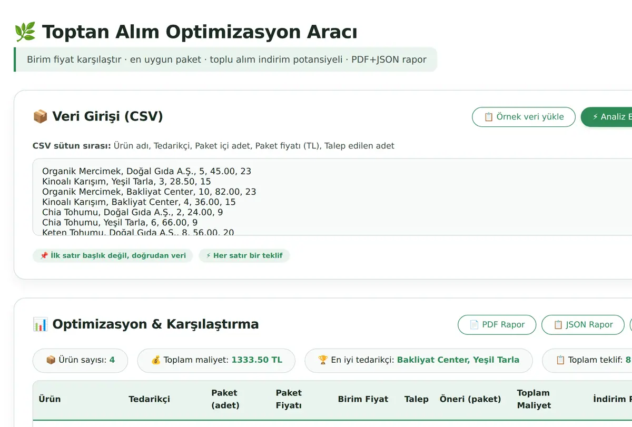Screen dimensions: 632x427
Task: Click the package icon in "Ürün sayısı" chip
Action: (51, 361)
